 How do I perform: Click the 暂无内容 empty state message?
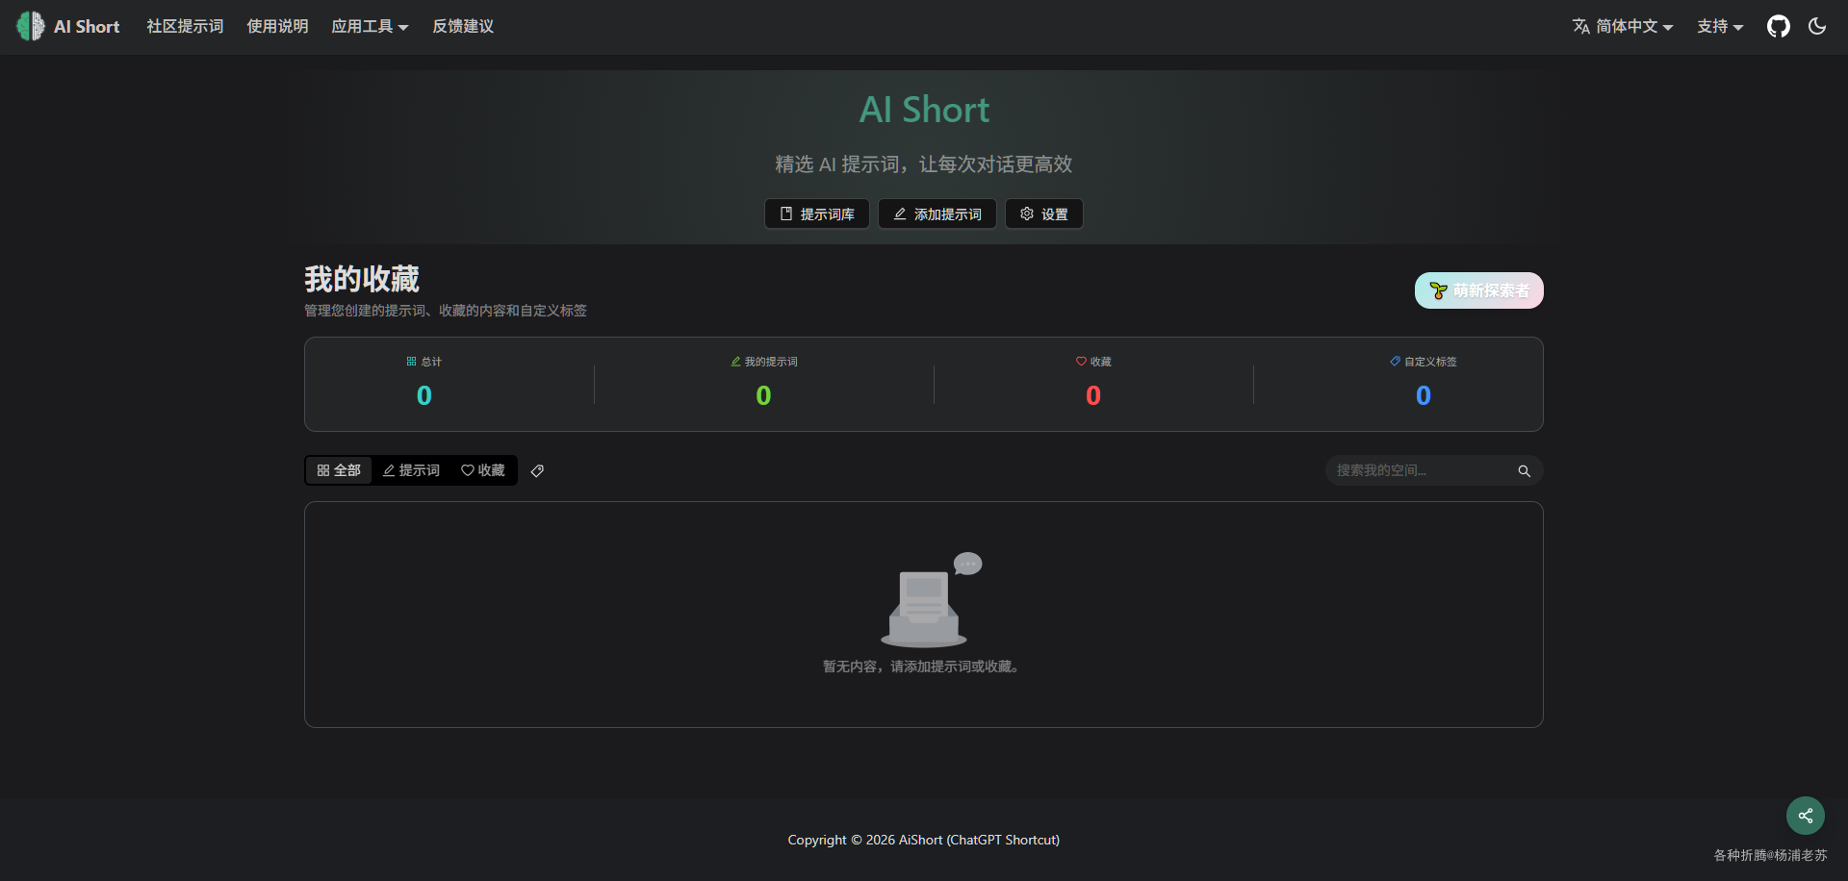[x=924, y=667]
